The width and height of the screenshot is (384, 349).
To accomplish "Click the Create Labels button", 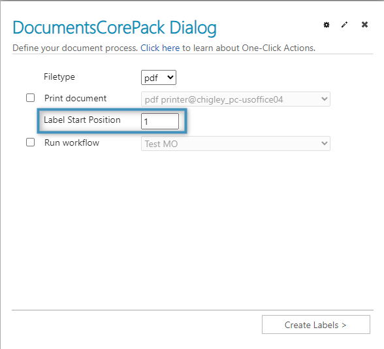I will point(316,324).
